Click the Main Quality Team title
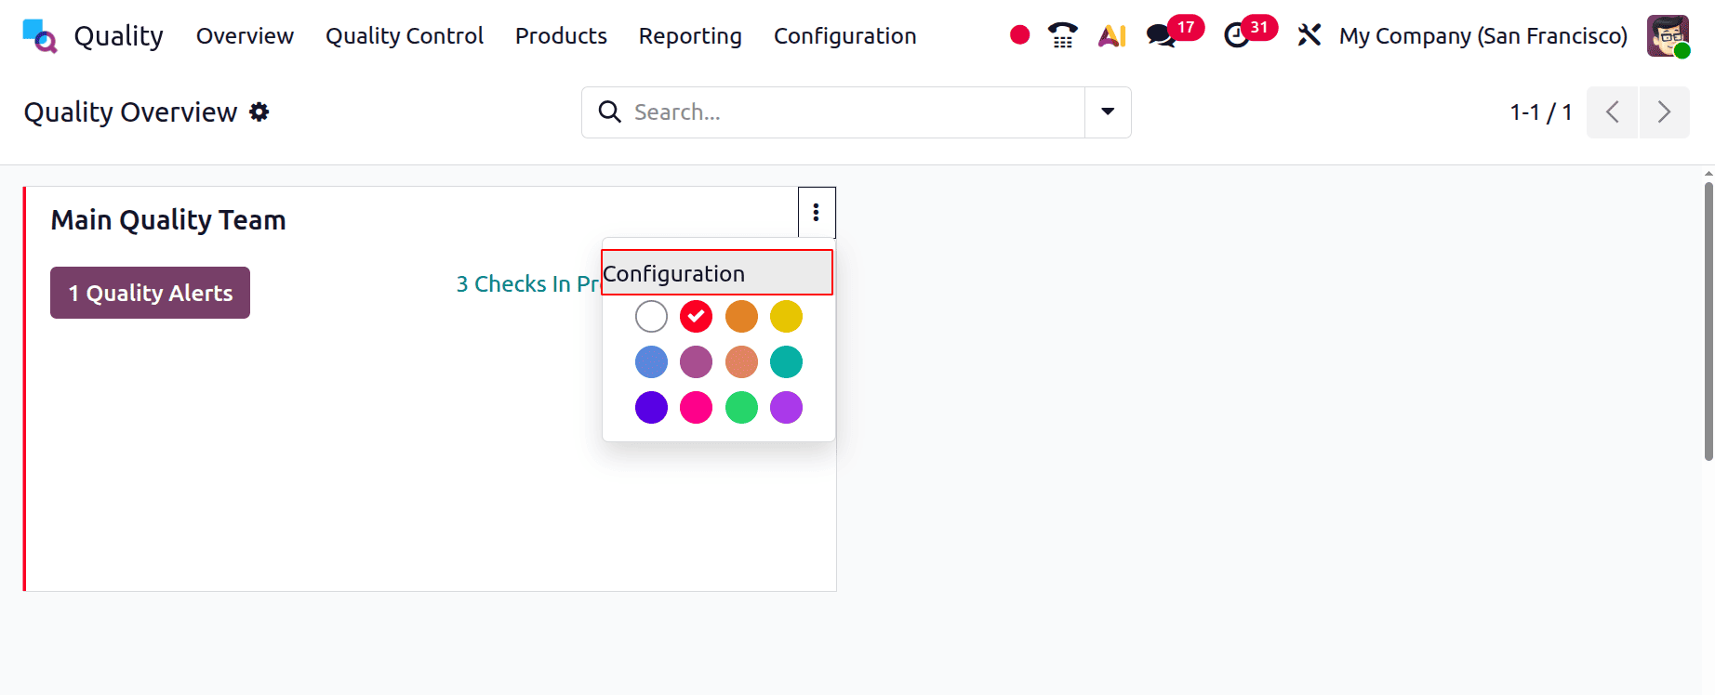 coord(168,220)
